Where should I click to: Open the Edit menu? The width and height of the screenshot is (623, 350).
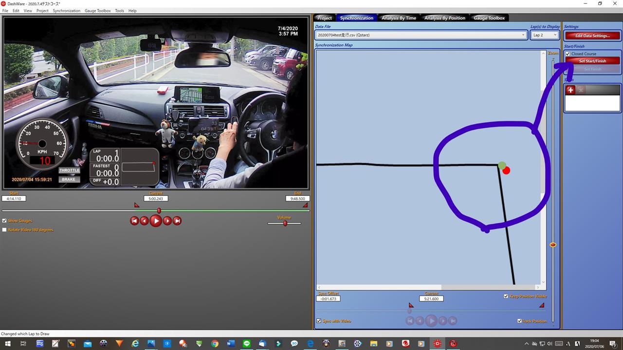coord(16,11)
